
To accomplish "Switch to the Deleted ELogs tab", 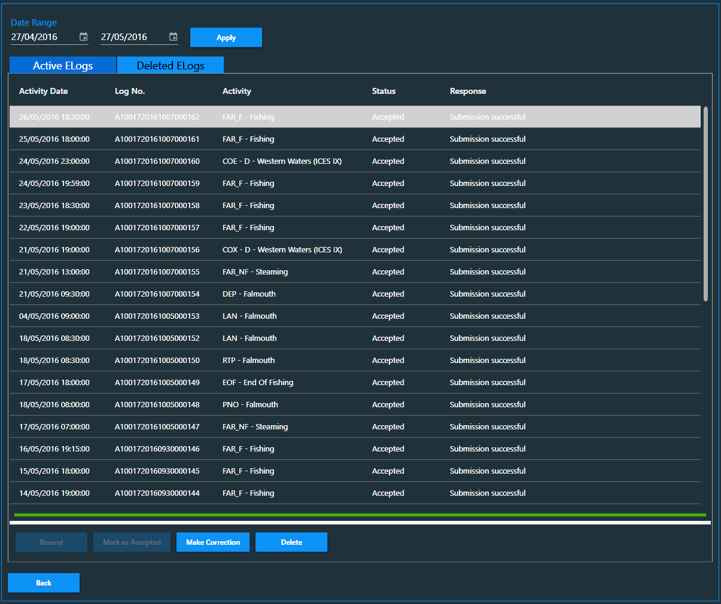I will point(171,66).
